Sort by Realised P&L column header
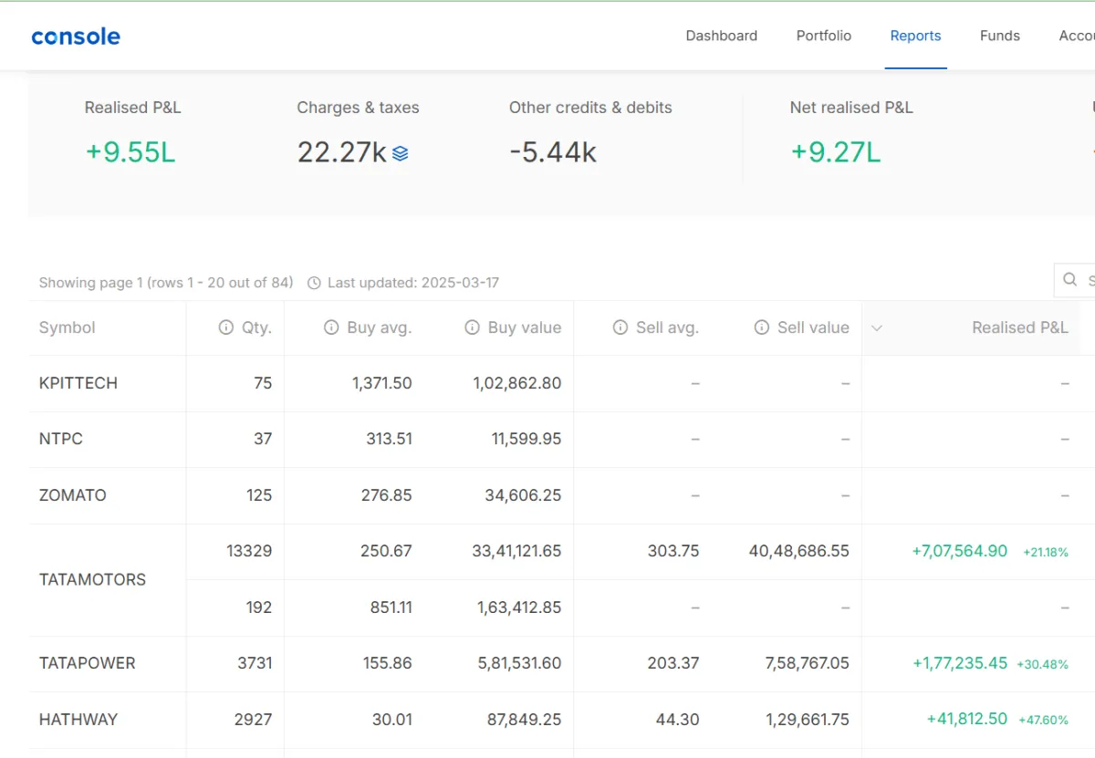Image resolution: width=1095 pixels, height=758 pixels. (1020, 327)
